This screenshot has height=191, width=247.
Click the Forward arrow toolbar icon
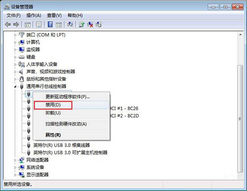[x=16, y=24]
